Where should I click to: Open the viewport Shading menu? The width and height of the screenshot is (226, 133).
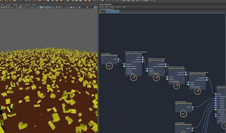click(x=8, y=5)
